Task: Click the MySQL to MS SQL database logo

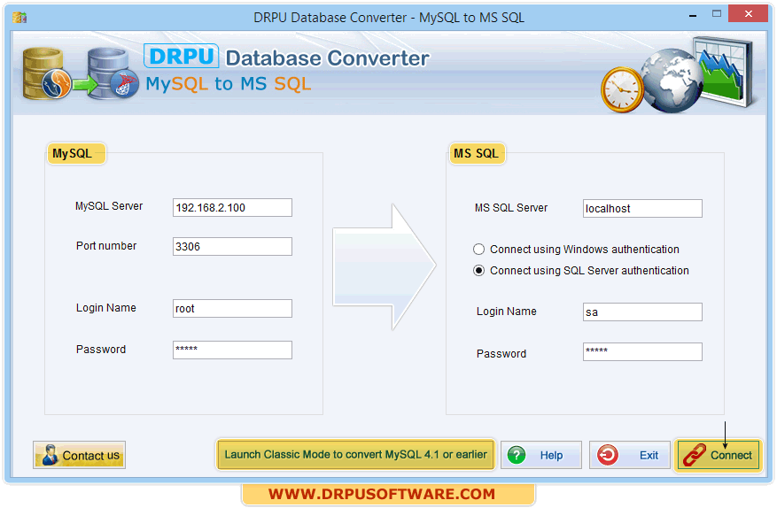Action: click(81, 73)
